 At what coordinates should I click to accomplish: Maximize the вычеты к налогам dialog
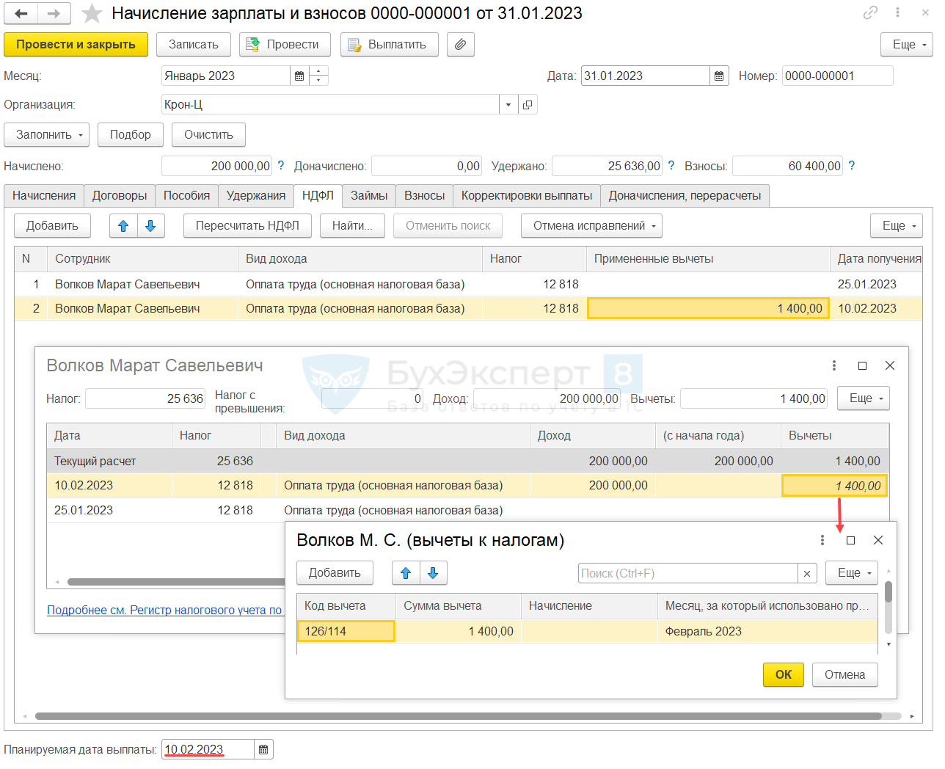click(x=850, y=540)
